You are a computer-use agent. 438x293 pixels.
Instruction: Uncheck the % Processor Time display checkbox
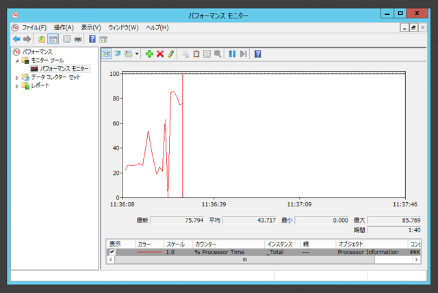click(x=112, y=252)
